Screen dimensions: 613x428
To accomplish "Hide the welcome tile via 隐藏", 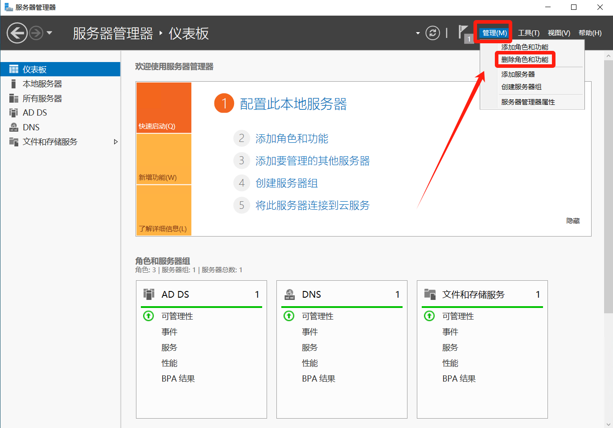I will pyautogui.click(x=573, y=221).
